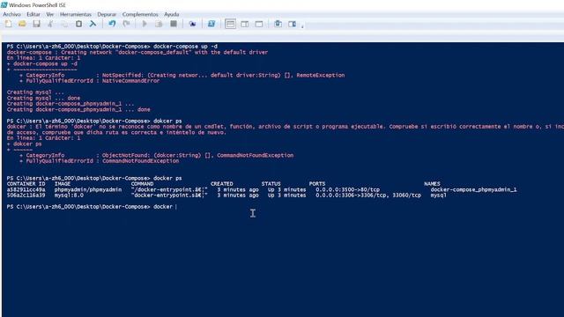The width and height of the screenshot is (564, 317).
Task: Click the CONTAINER ID column header
Action: pyautogui.click(x=26, y=184)
